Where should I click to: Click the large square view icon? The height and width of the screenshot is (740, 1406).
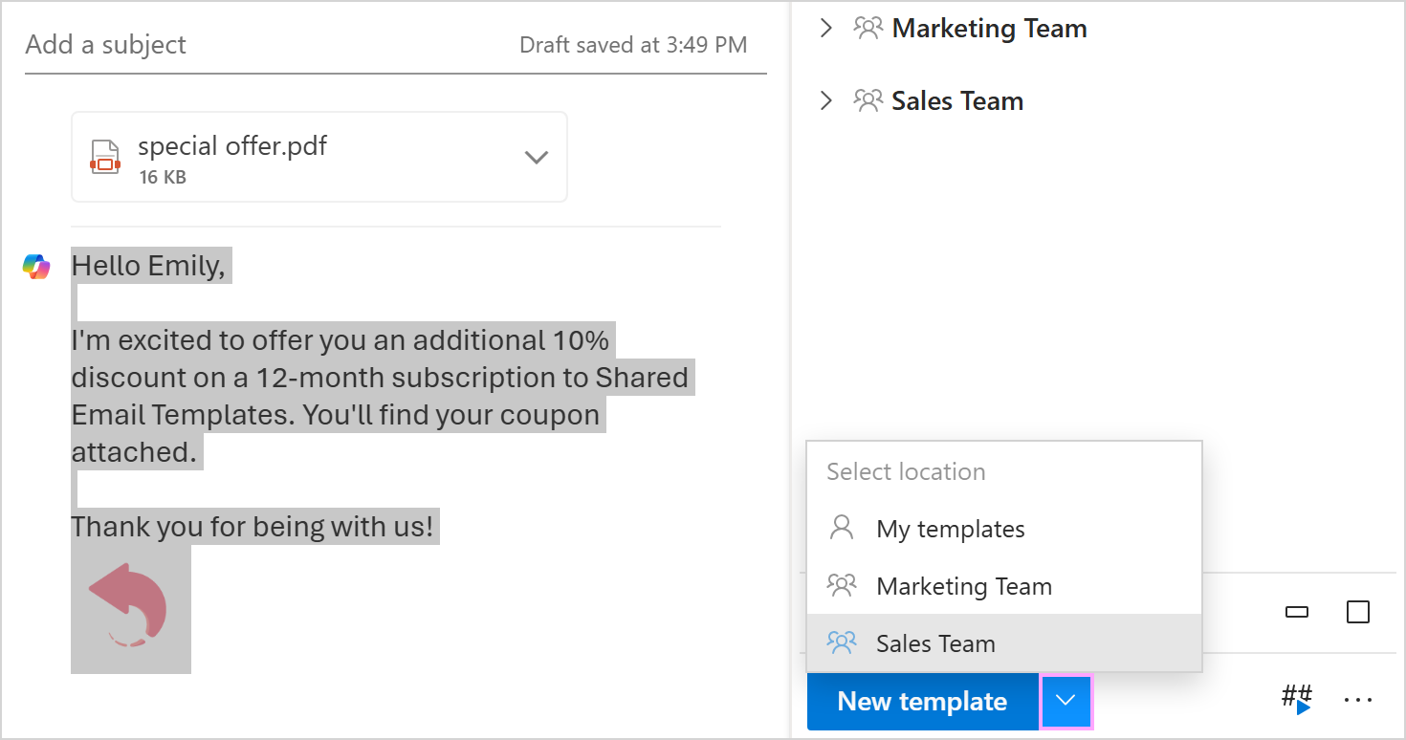(1357, 612)
